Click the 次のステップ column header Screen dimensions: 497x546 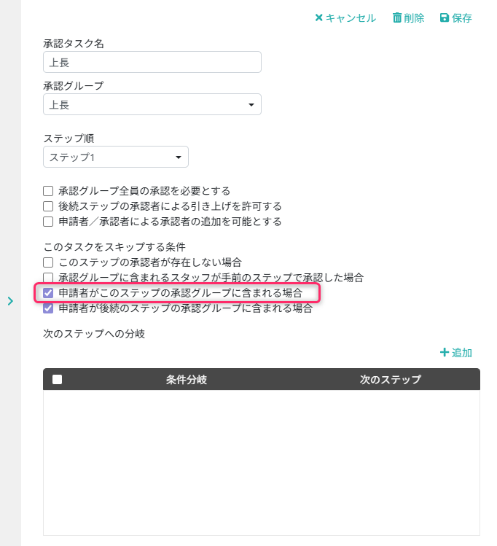(x=391, y=380)
